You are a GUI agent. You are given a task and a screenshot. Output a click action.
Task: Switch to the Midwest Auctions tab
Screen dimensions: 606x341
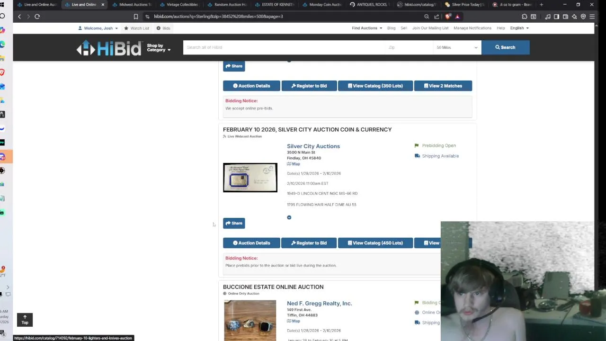point(132,5)
